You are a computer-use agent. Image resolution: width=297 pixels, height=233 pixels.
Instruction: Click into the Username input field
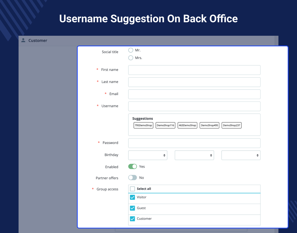coord(194,106)
